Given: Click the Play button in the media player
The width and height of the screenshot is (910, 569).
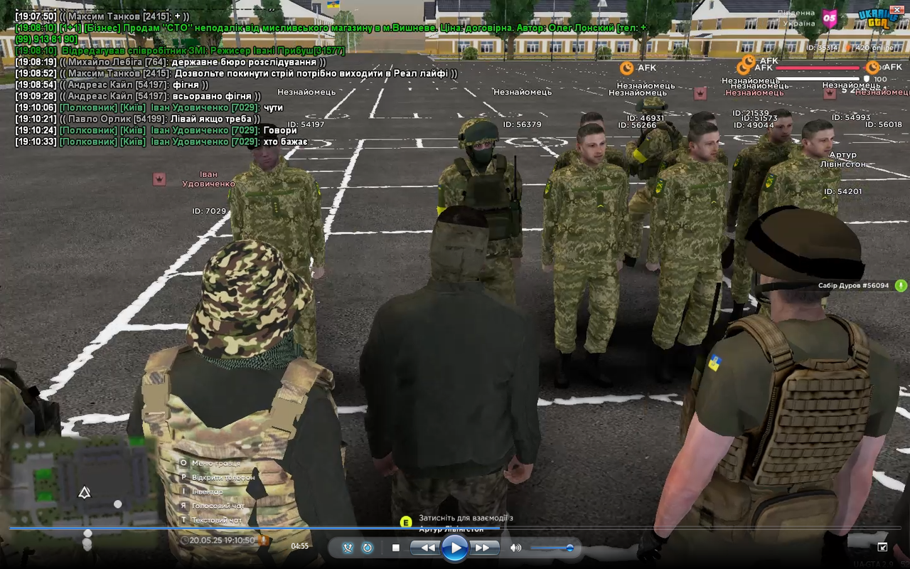Looking at the screenshot, I should (x=454, y=548).
